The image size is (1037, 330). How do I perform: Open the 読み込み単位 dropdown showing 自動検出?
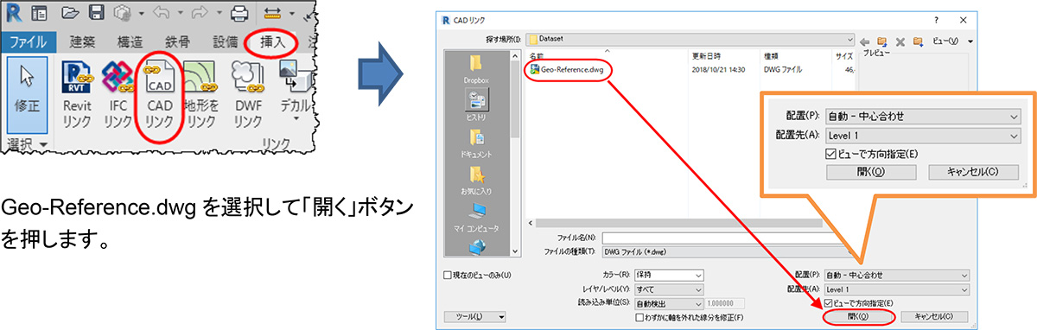click(x=668, y=303)
